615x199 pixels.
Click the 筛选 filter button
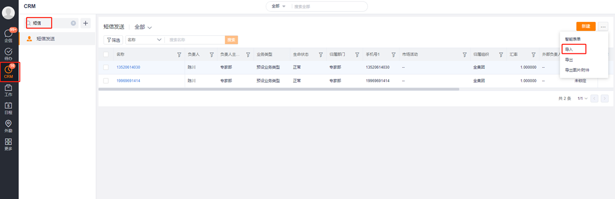(x=113, y=40)
